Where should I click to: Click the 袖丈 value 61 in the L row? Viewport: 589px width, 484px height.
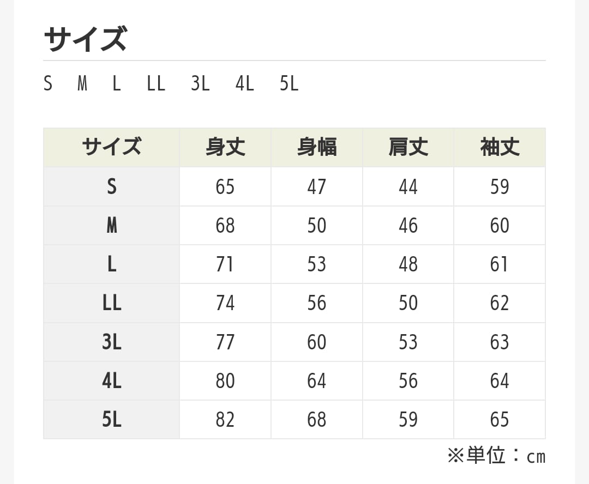tap(500, 264)
